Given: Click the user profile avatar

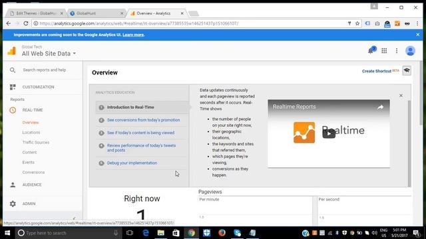Looking at the screenshot, I should pos(410,50).
